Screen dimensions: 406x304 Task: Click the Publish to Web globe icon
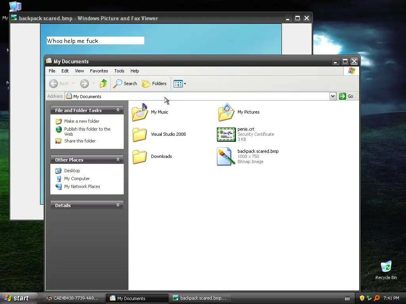[59, 129]
